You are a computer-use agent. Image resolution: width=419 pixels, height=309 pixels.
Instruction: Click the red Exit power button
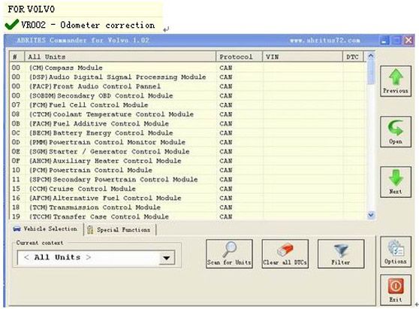click(x=396, y=289)
